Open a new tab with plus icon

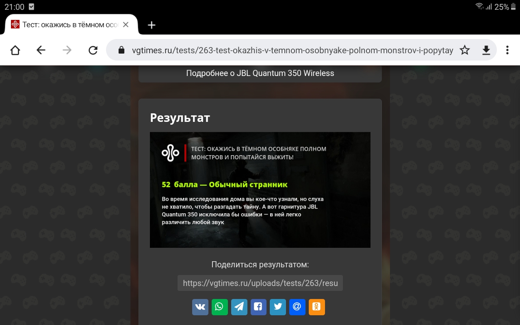tap(152, 25)
